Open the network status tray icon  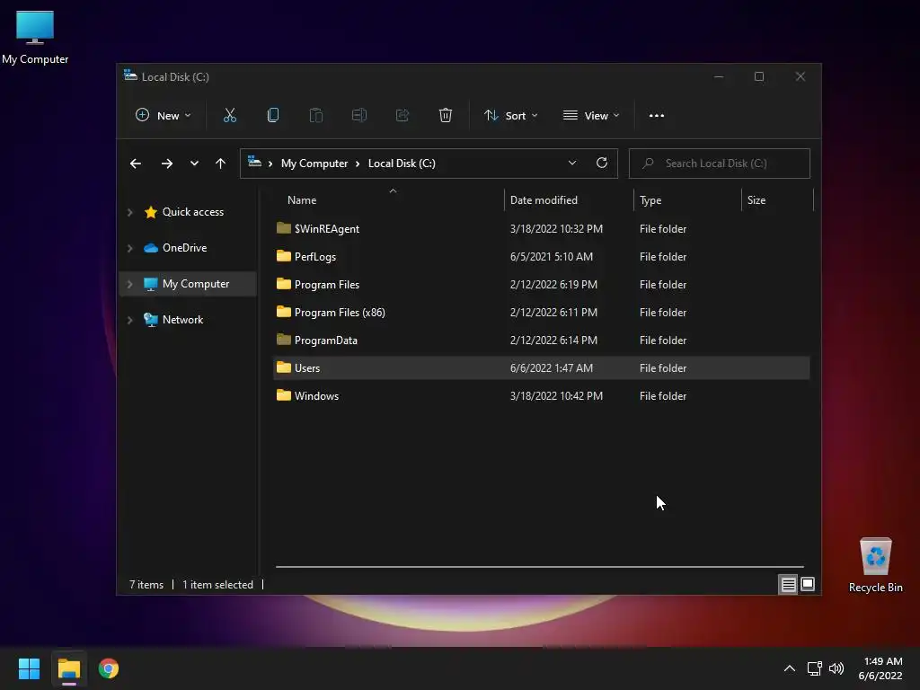pyautogui.click(x=814, y=668)
